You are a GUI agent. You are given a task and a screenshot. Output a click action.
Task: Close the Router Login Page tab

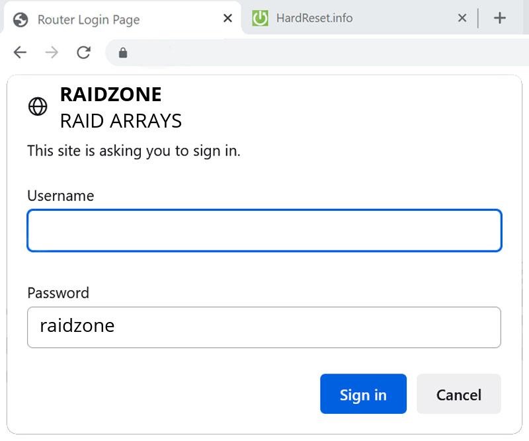(x=227, y=19)
